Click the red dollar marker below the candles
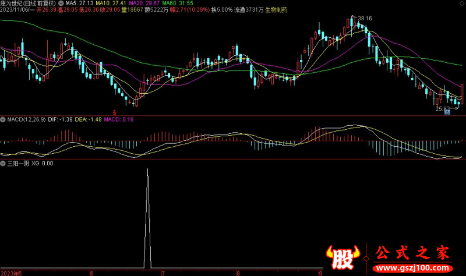 (x=115, y=111)
